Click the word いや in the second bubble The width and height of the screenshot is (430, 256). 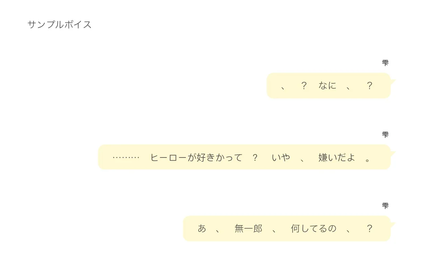[x=281, y=157]
